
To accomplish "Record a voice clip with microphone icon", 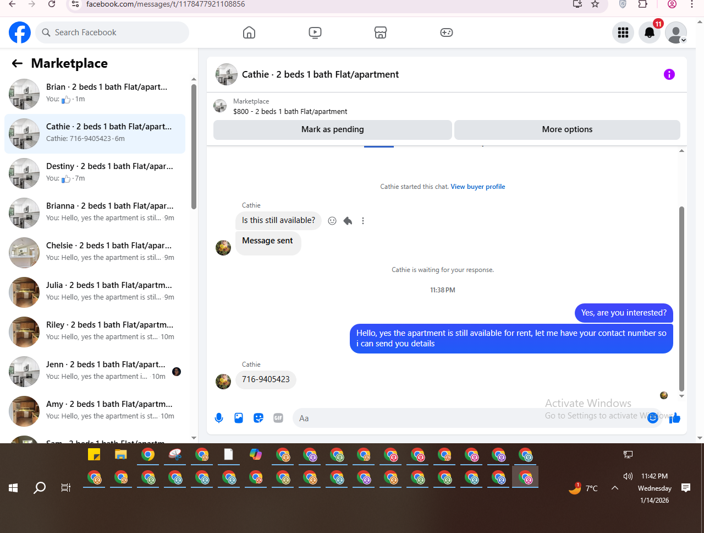I will click(x=219, y=418).
